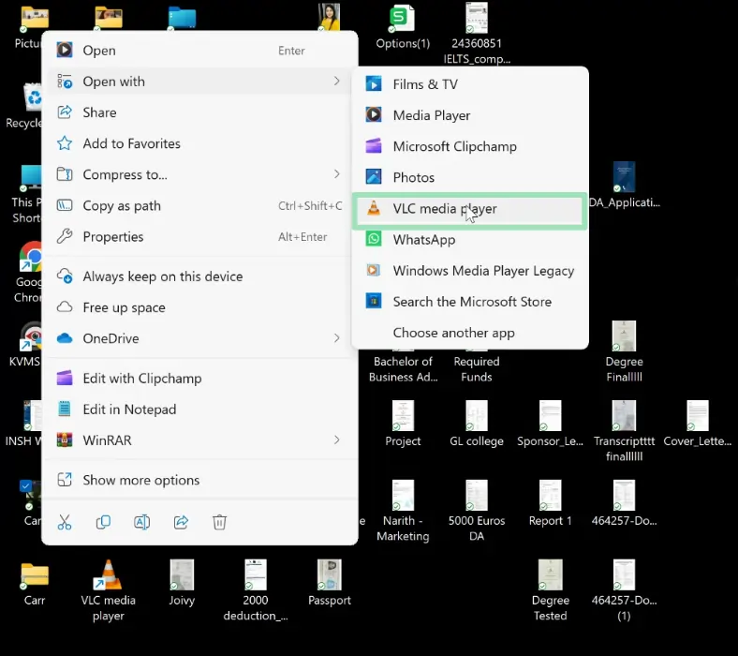Select the Joivy file icon

tap(182, 575)
